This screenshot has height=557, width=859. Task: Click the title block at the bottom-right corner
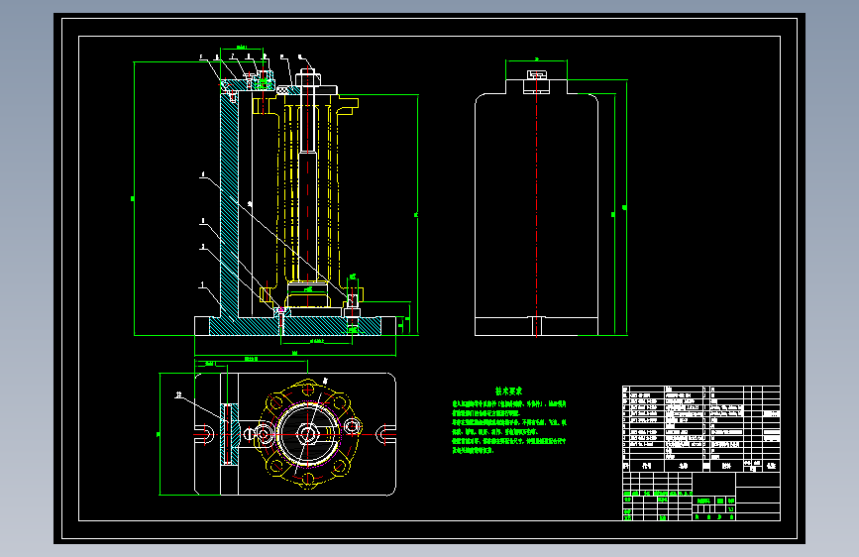tap(701, 497)
